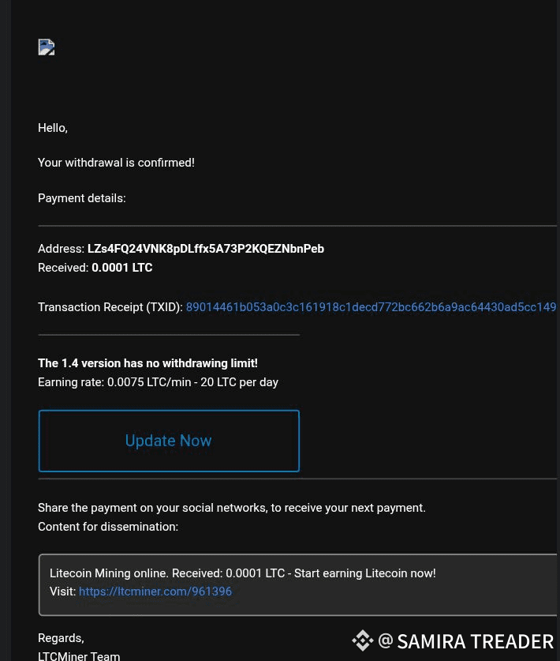Viewport: 560px width, 661px height.
Task: Click the 'Hello,' greeting line
Action: point(53,128)
